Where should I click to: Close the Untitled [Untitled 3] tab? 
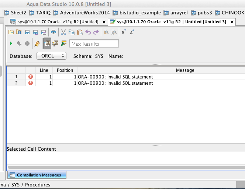tap(232, 22)
